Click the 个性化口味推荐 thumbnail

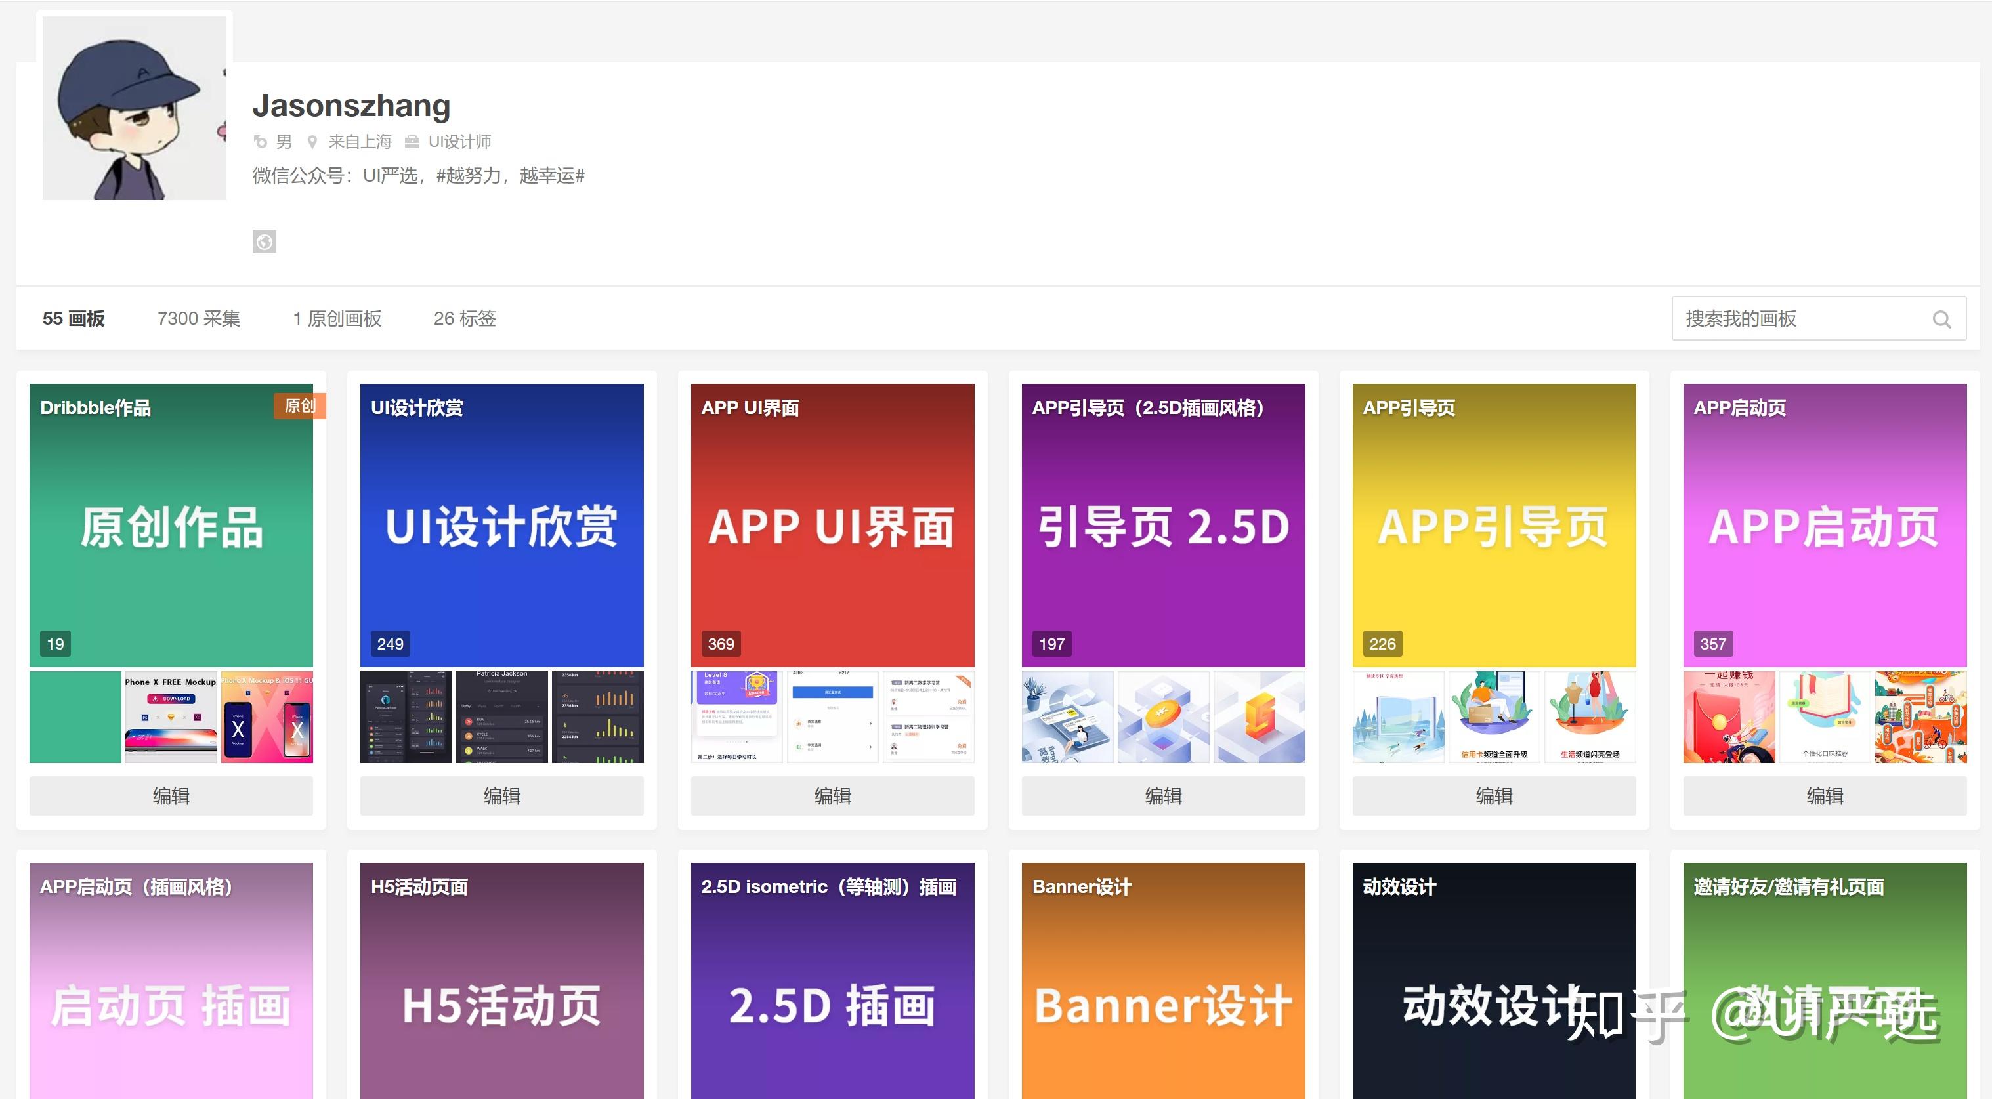click(x=1825, y=717)
